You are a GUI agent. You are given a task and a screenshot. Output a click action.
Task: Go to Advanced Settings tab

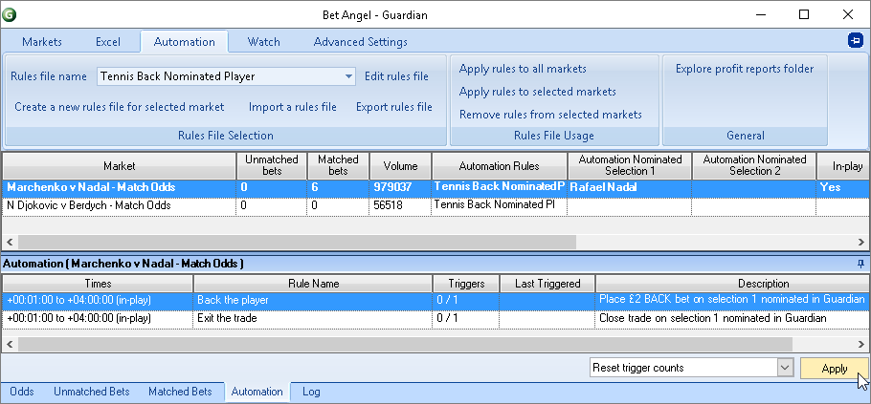361,42
